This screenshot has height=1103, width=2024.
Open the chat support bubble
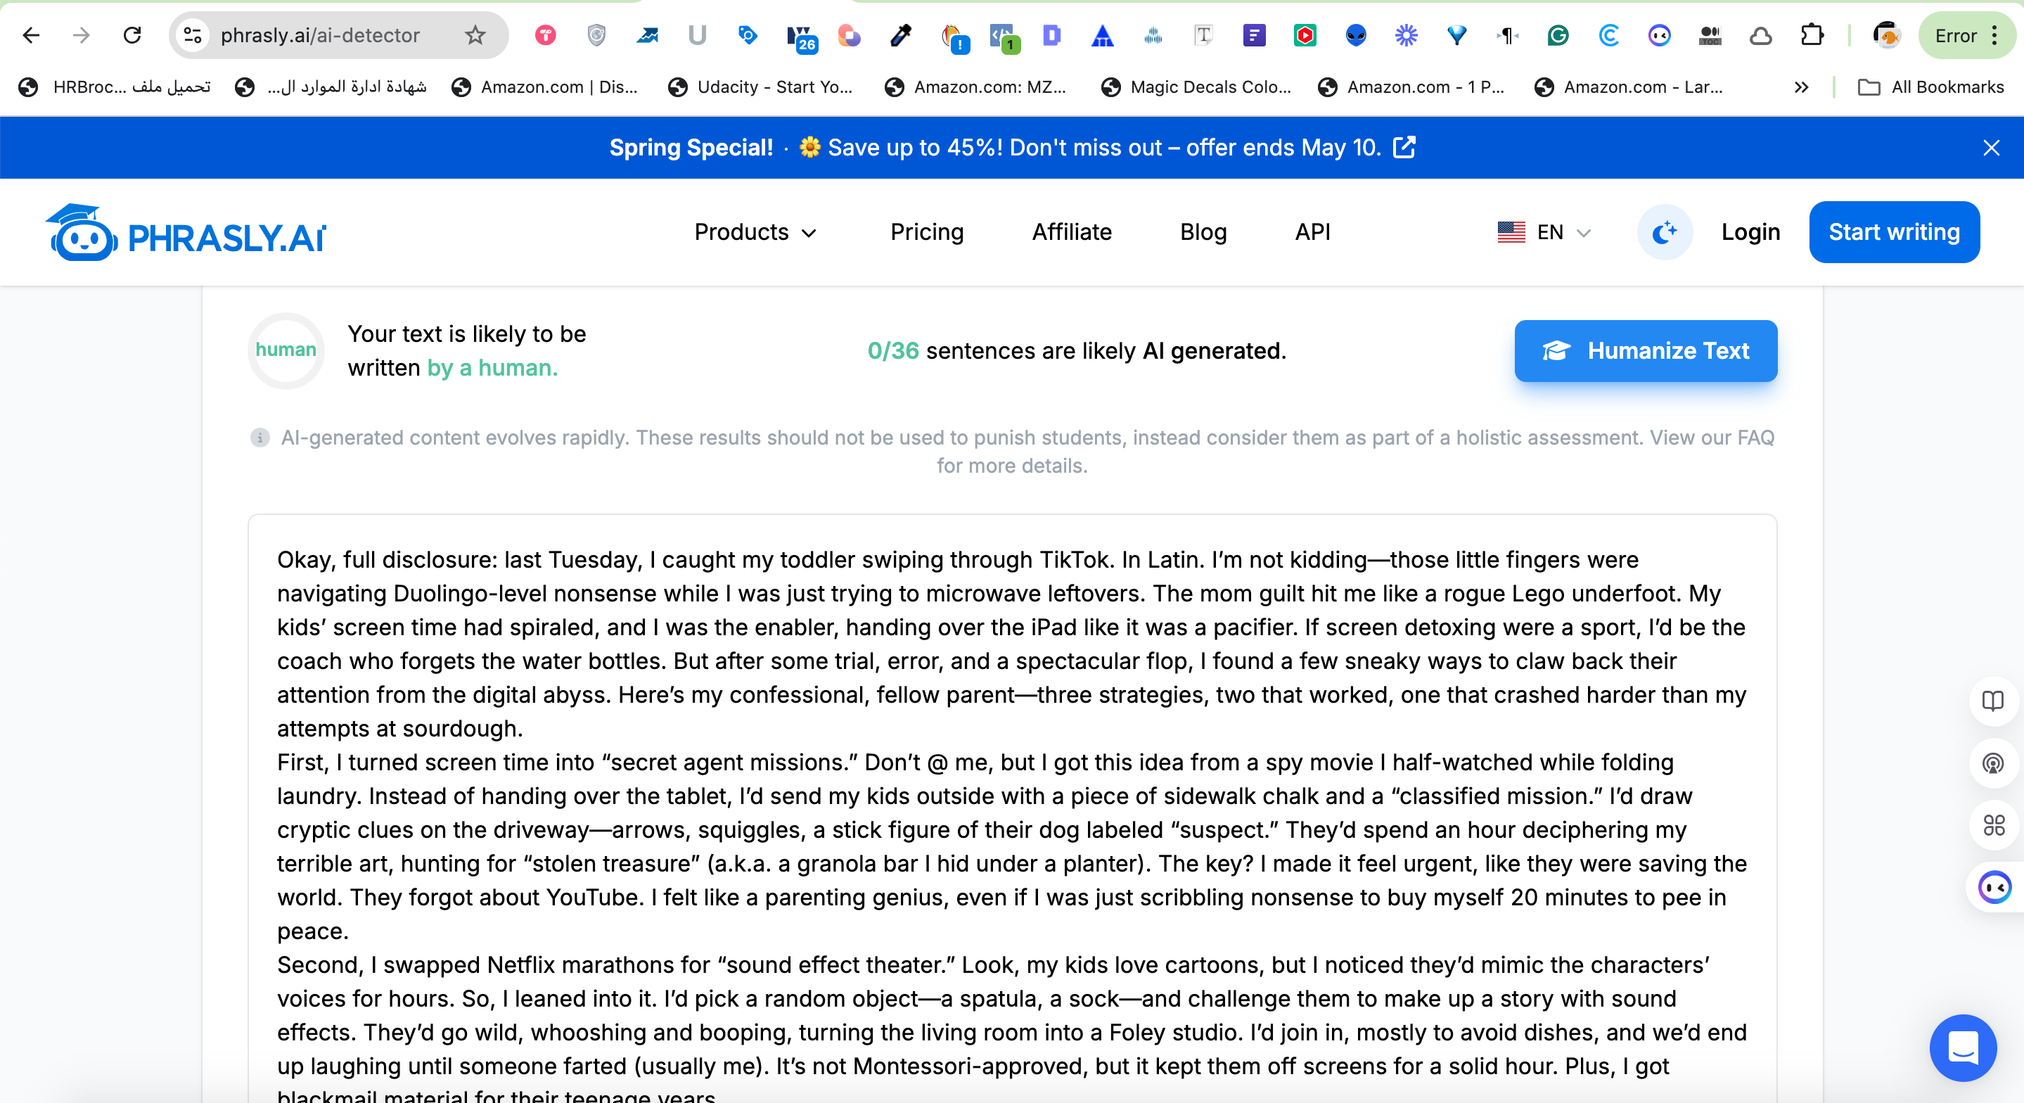click(x=1963, y=1048)
